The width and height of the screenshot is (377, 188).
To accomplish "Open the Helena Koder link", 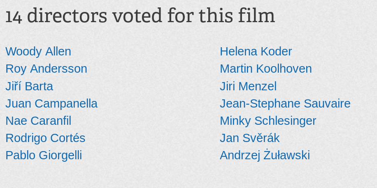I will point(256,52).
